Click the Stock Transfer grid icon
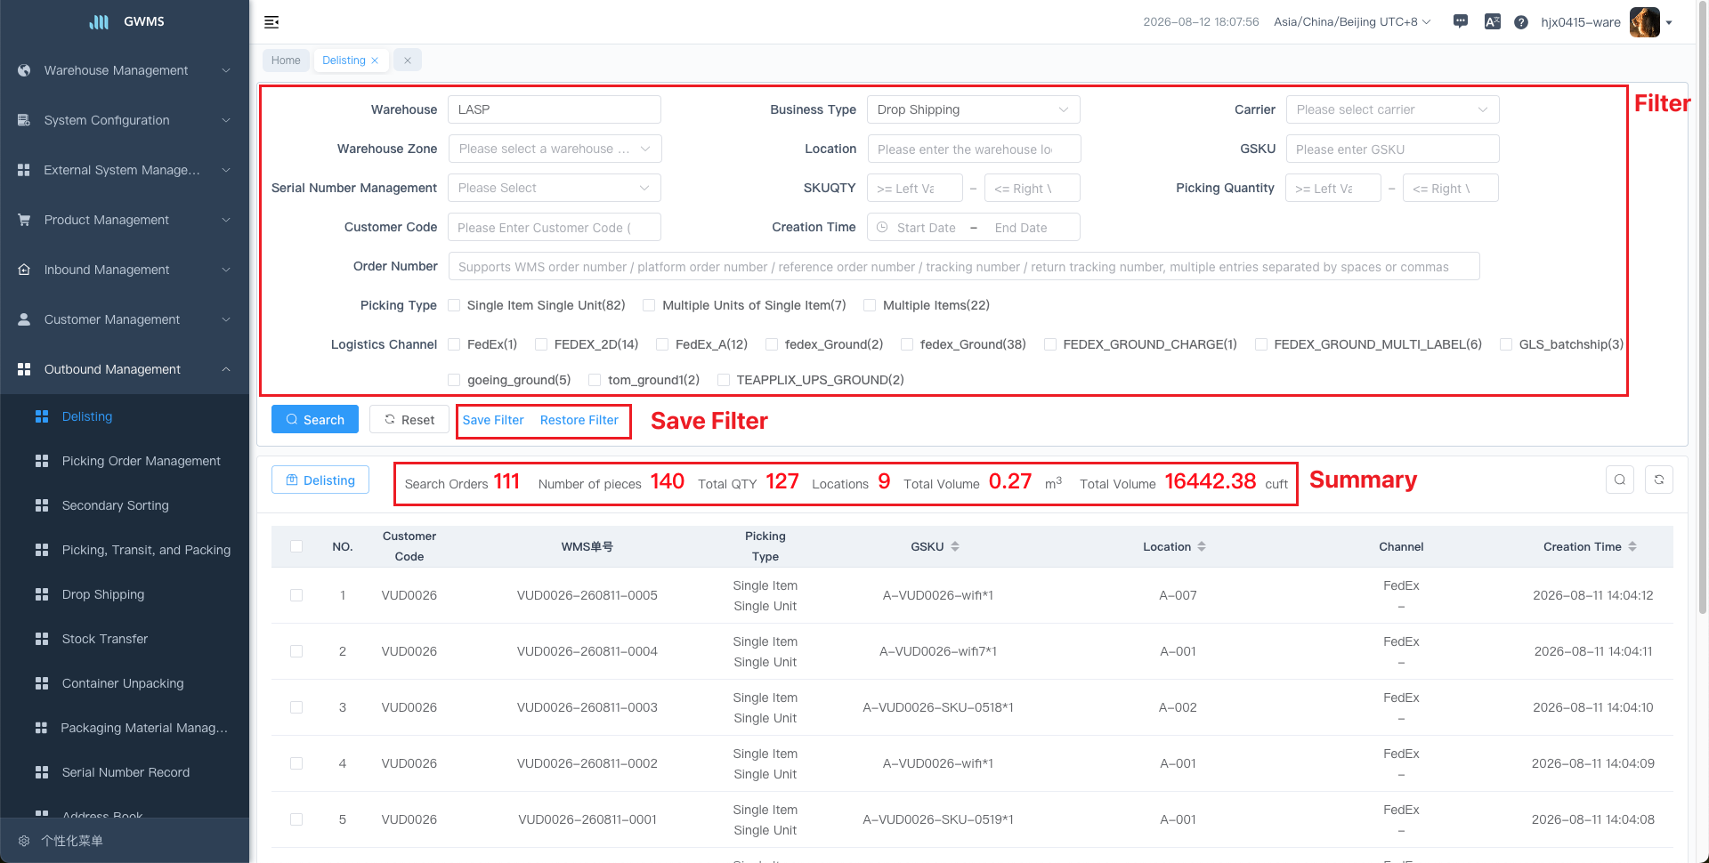 (x=42, y=639)
